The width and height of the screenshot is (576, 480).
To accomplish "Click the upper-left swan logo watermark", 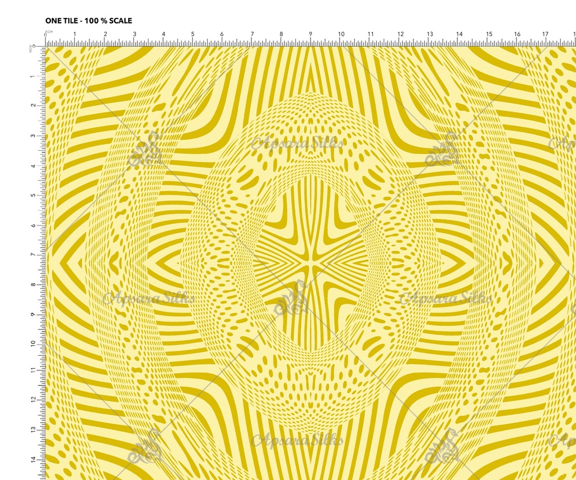I will [x=145, y=150].
